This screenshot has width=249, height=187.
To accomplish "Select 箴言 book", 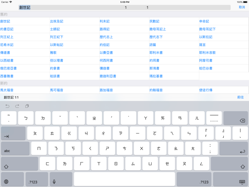I will click(x=202, y=45).
